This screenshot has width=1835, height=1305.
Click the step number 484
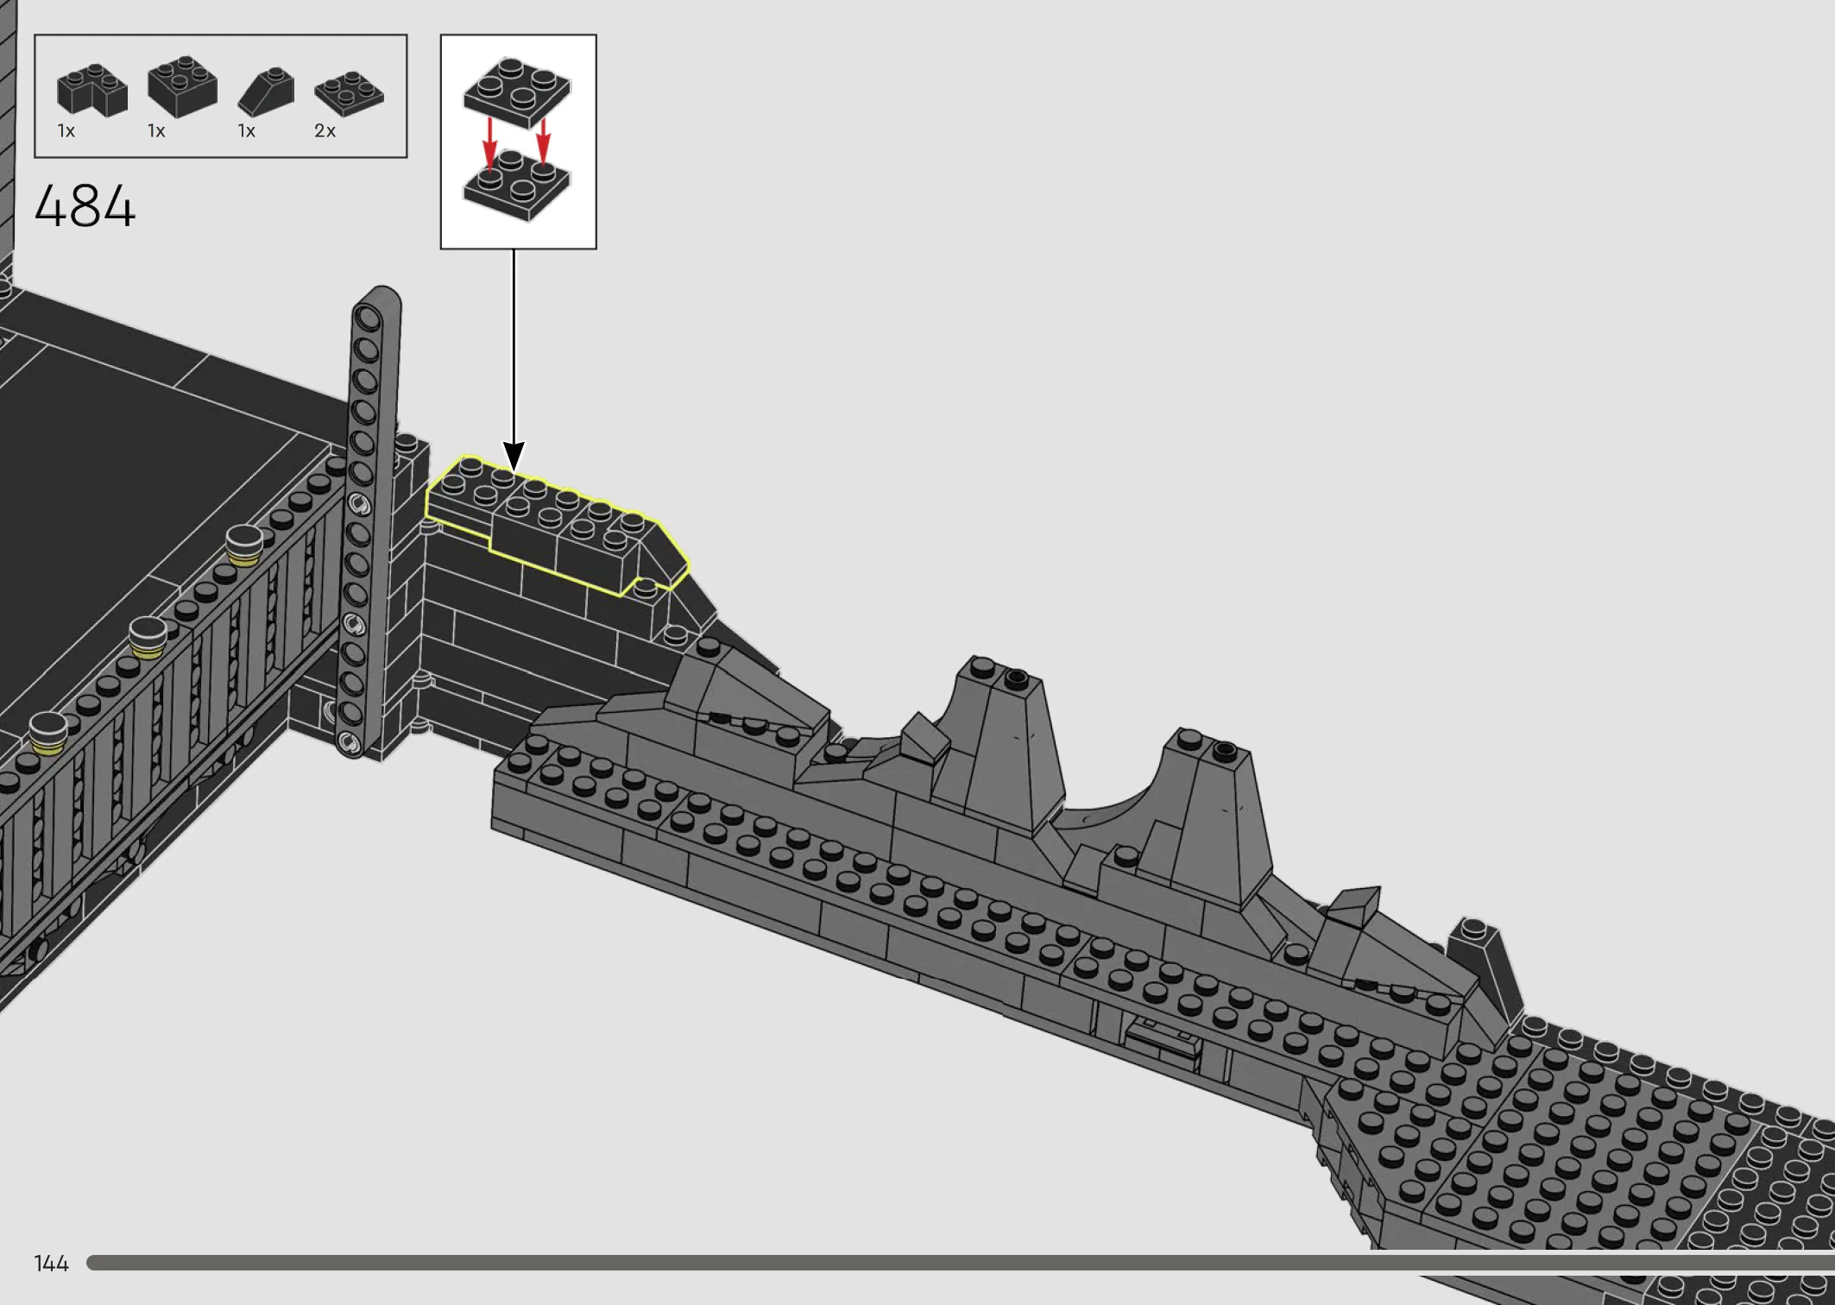[85, 206]
